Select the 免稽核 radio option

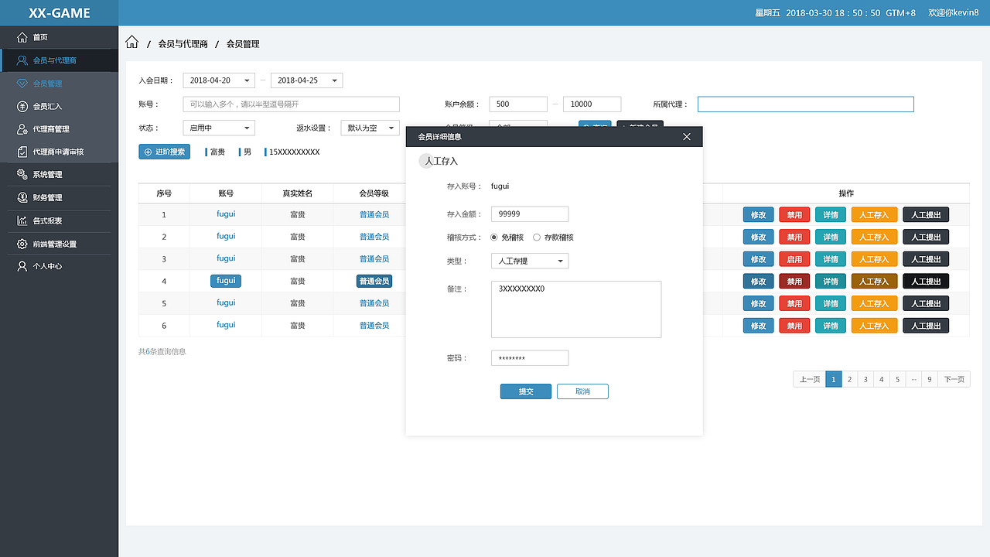click(x=494, y=237)
